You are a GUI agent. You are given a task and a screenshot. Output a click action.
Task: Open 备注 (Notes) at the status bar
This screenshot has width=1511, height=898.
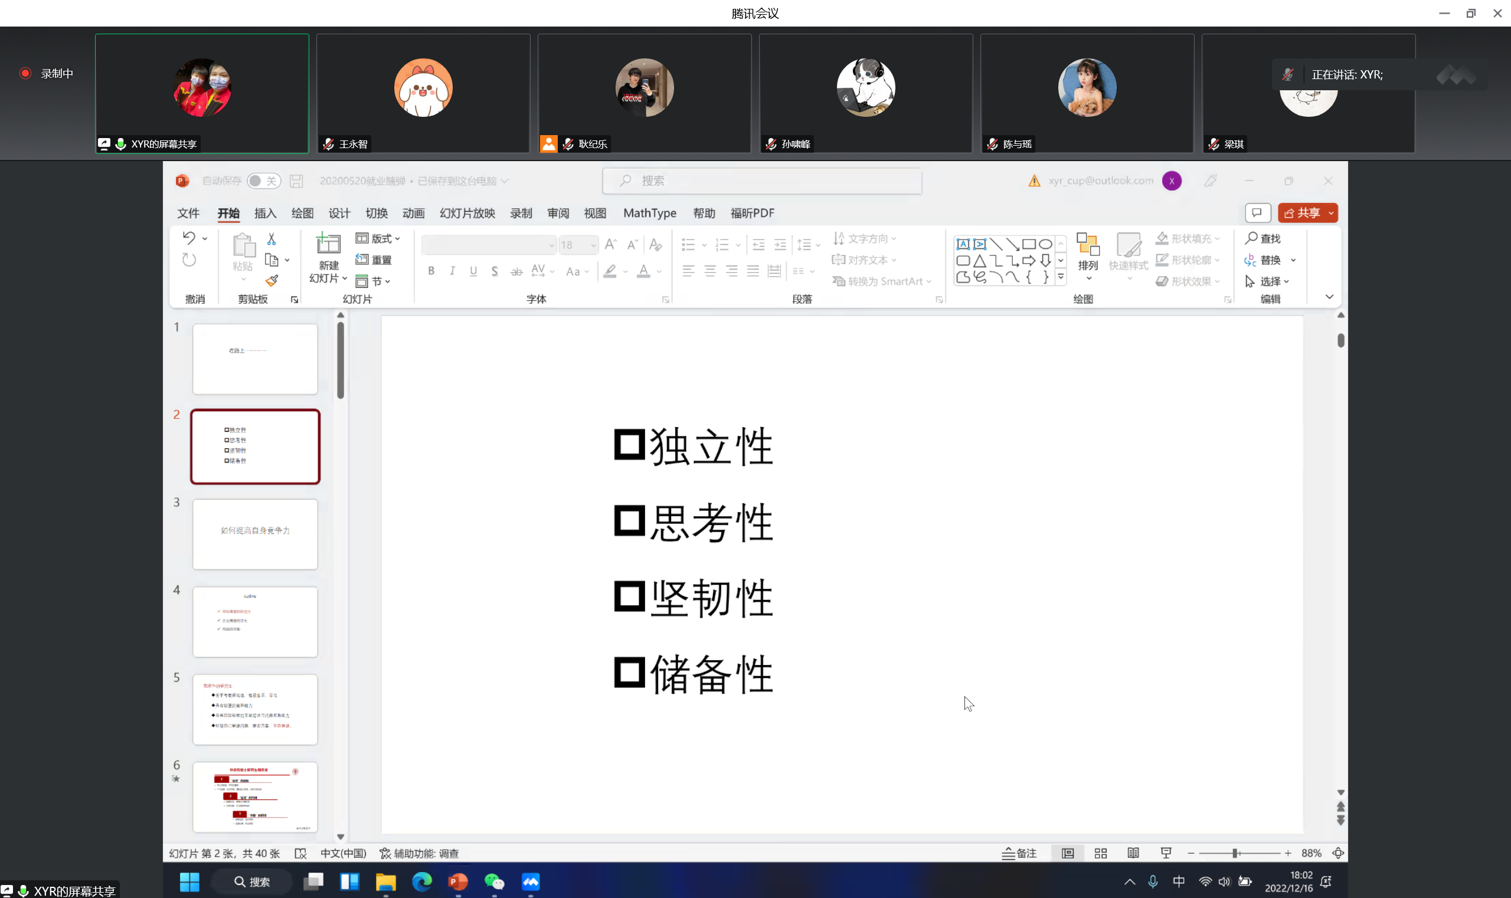1019,853
